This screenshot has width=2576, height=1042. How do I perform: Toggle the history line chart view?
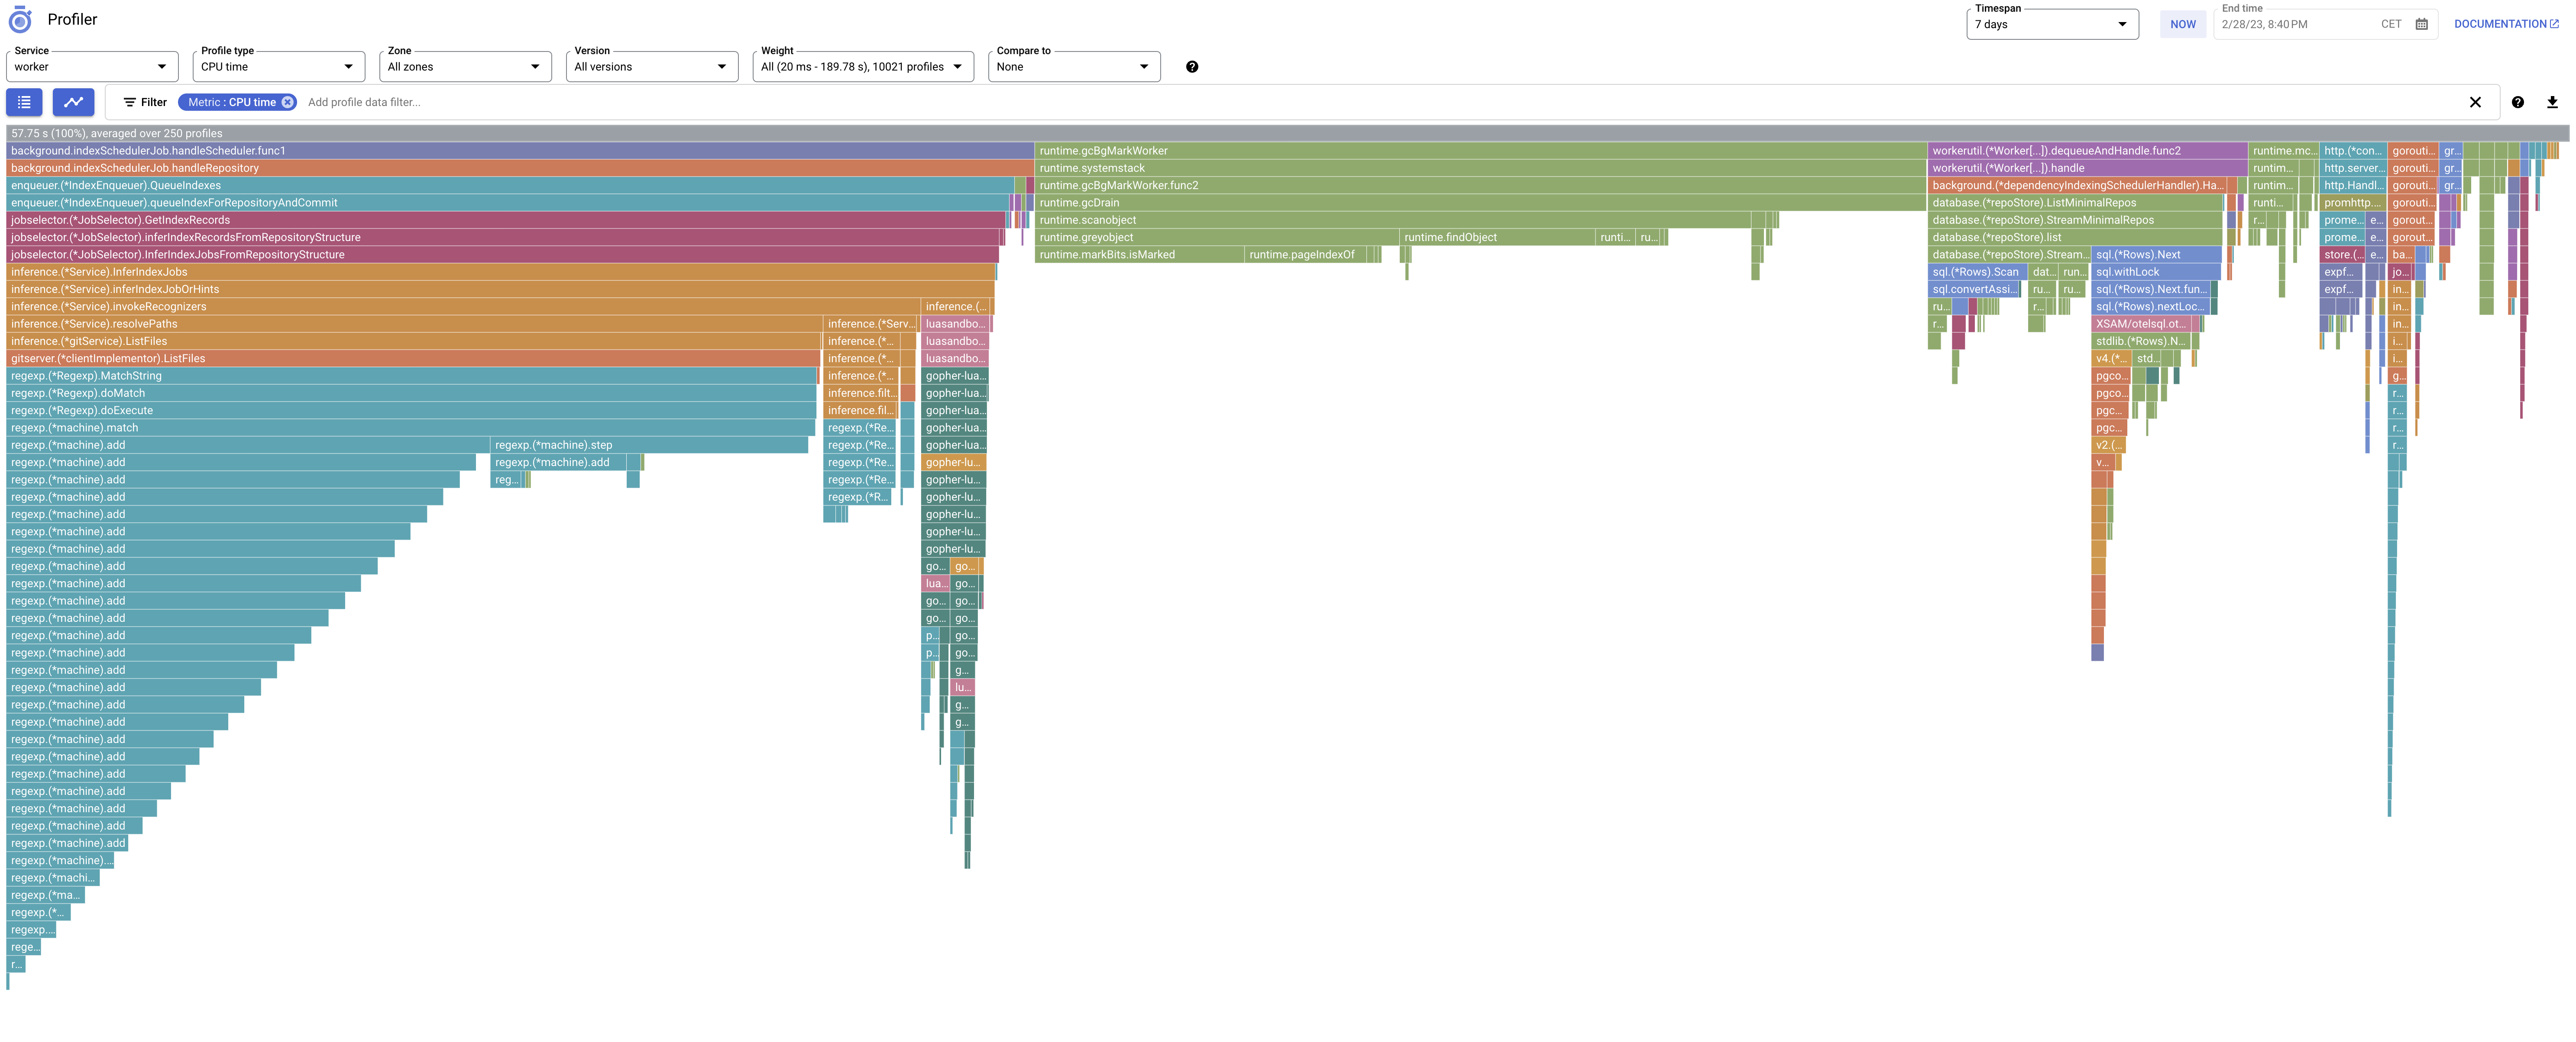click(73, 102)
